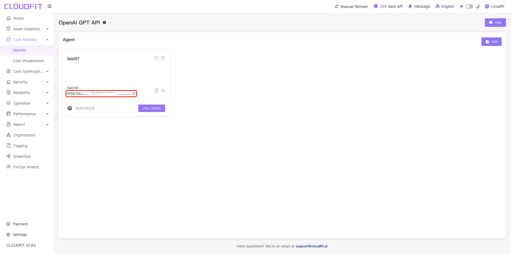This screenshot has height=254, width=511.
Task: Click the Operation sidebar icon
Action: (x=9, y=103)
